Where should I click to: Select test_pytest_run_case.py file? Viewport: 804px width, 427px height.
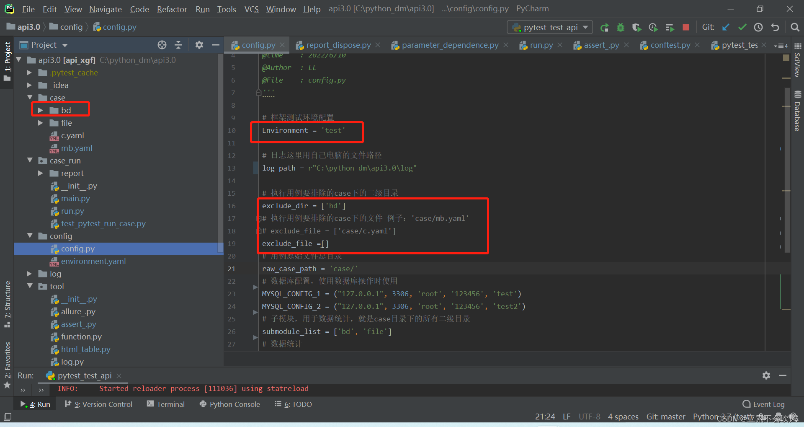coord(103,223)
